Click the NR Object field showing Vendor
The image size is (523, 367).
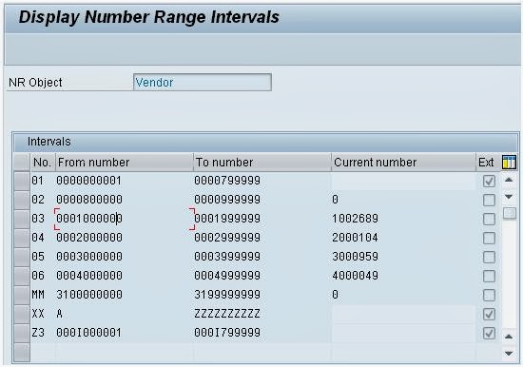tap(203, 82)
